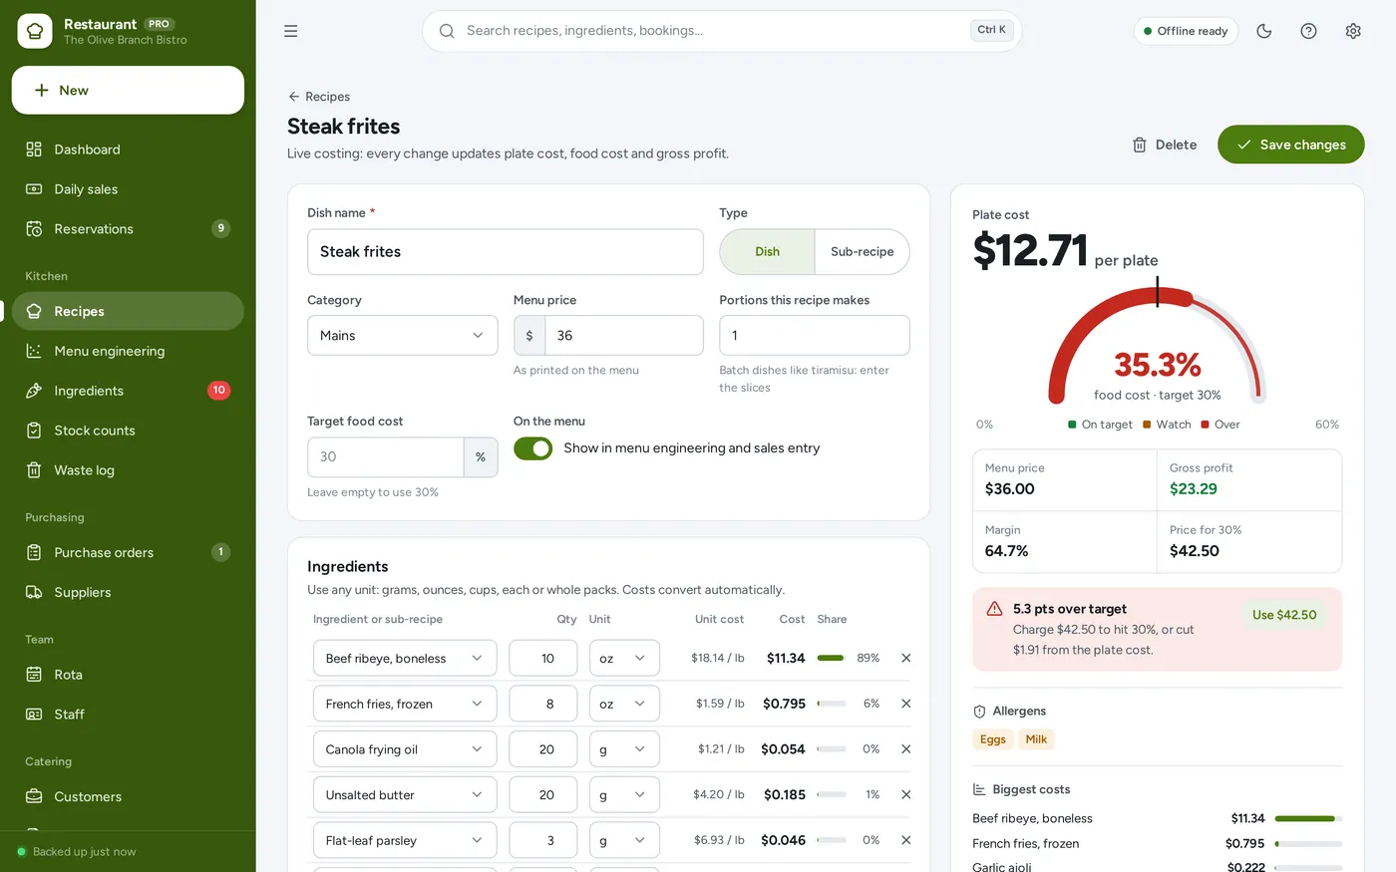Screen dimensions: 1396x872
Task: Change the unit for Unsalted butter
Action: click(624, 794)
